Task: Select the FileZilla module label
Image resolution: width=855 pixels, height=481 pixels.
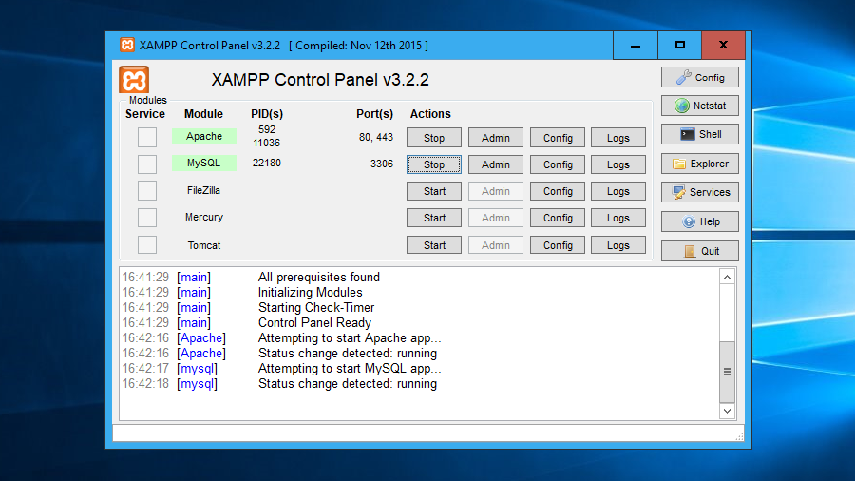Action: pos(204,190)
